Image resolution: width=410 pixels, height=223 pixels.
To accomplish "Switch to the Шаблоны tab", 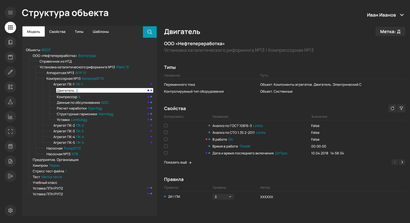I will 101,32.
